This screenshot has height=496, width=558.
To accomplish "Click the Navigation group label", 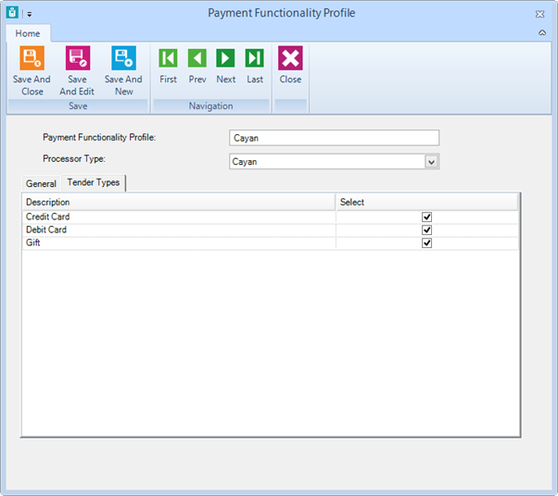I will [x=210, y=105].
